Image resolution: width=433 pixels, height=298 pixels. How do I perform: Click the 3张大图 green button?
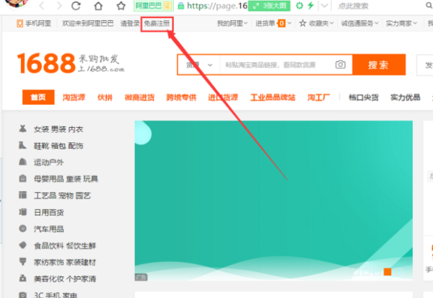coord(269,6)
